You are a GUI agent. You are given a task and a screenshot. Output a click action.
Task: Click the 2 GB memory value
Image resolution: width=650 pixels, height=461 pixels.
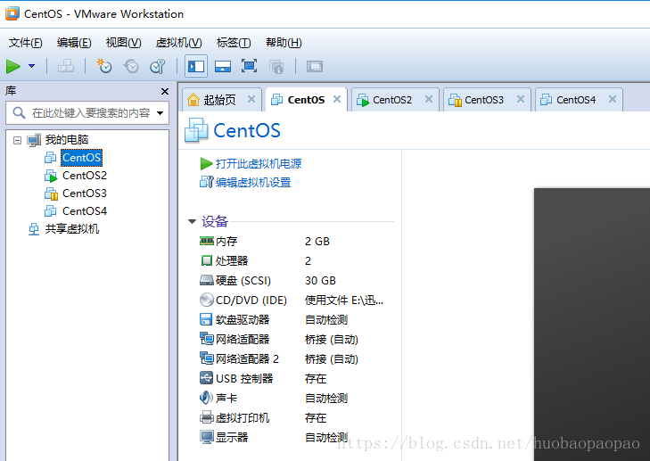[317, 242]
